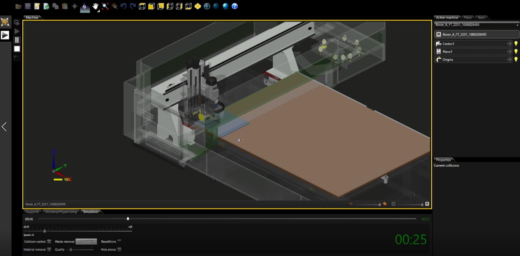This screenshot has height=256, width=520.
Task: Click the large Play button on the left
Action: coord(5,35)
